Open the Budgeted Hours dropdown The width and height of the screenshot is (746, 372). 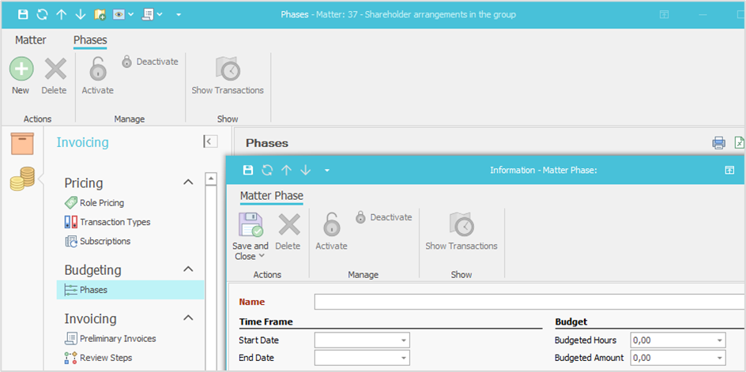point(719,340)
